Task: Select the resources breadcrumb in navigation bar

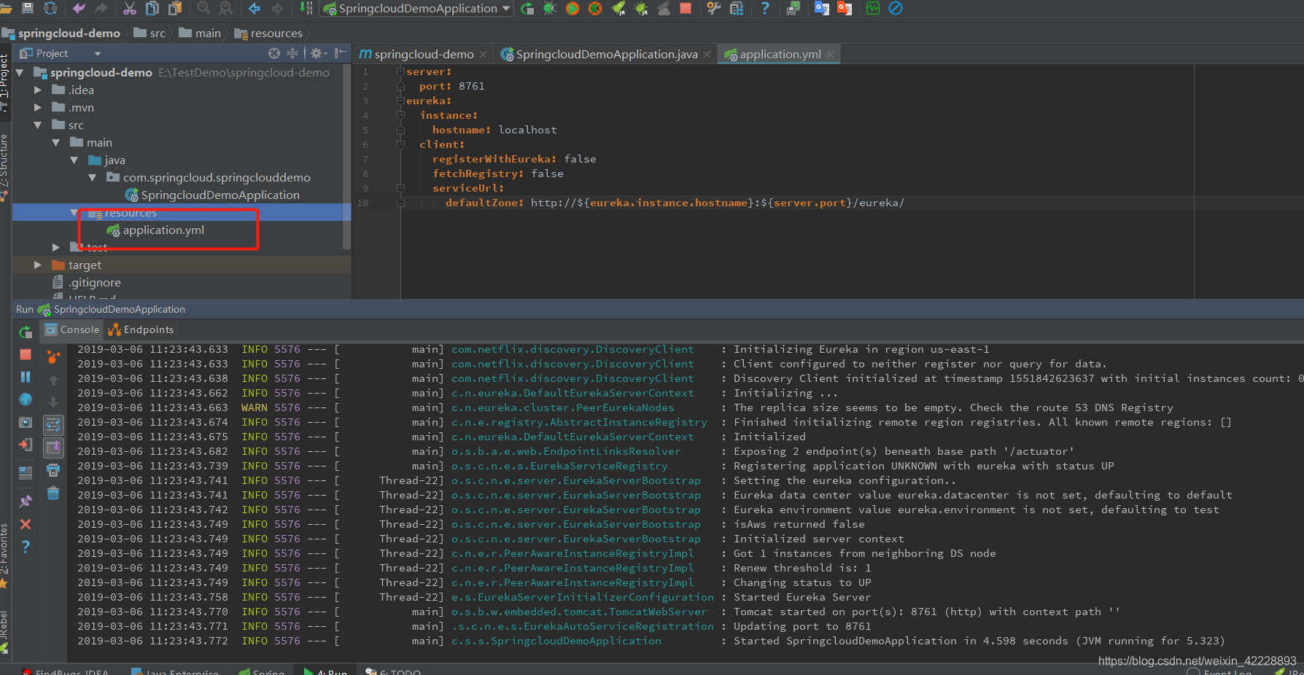Action: pyautogui.click(x=268, y=33)
